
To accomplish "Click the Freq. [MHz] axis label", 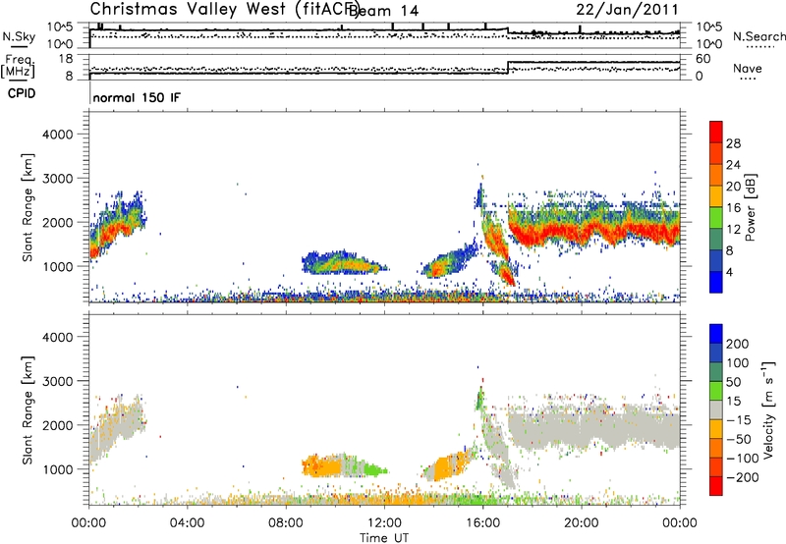I will pos(18,67).
